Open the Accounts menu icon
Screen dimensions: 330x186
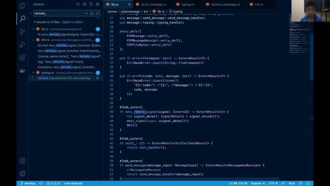point(22,161)
